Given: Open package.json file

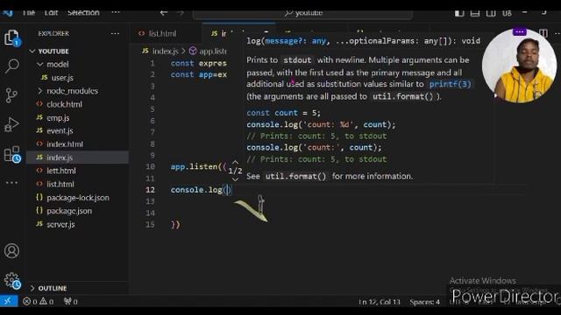Looking at the screenshot, I should [x=69, y=211].
